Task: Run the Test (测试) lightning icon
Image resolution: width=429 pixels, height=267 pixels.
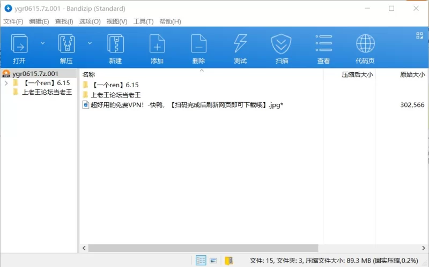Action: tap(240, 44)
